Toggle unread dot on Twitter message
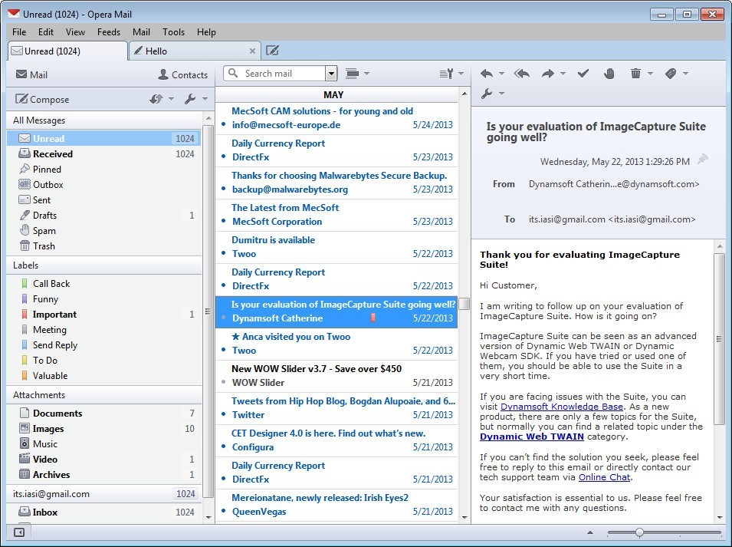The image size is (732, 547). tap(223, 414)
